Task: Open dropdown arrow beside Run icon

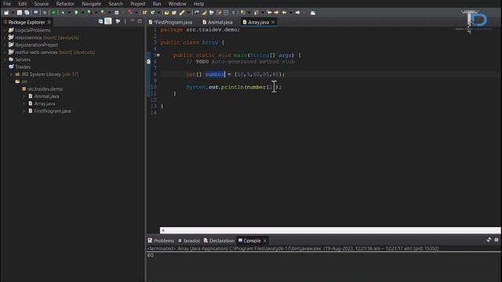Action: tap(82, 13)
